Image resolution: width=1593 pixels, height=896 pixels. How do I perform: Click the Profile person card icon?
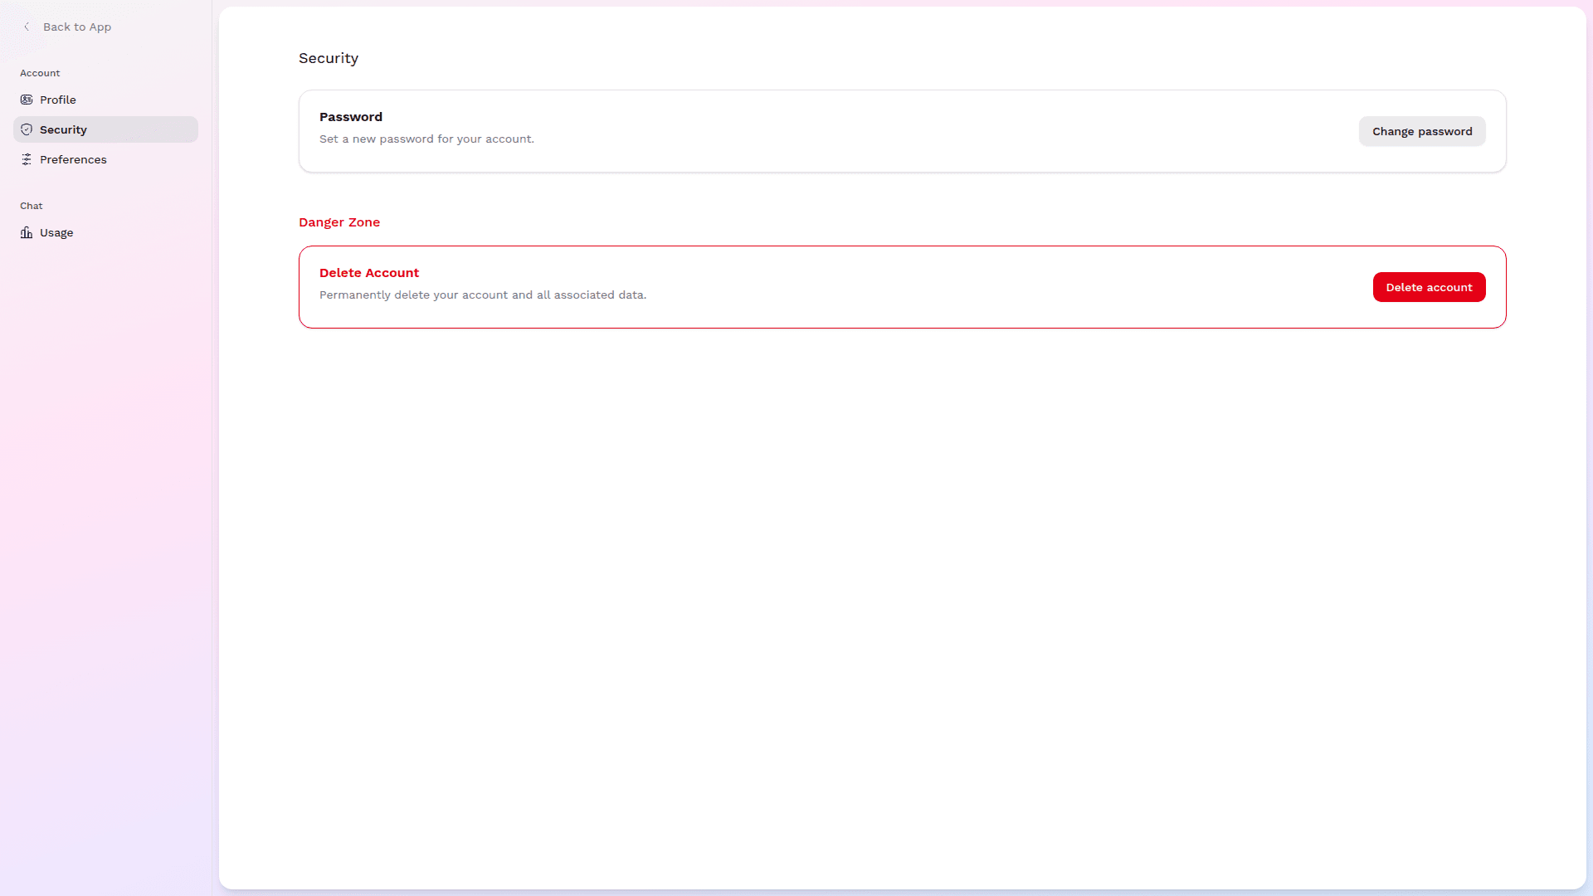tap(27, 100)
